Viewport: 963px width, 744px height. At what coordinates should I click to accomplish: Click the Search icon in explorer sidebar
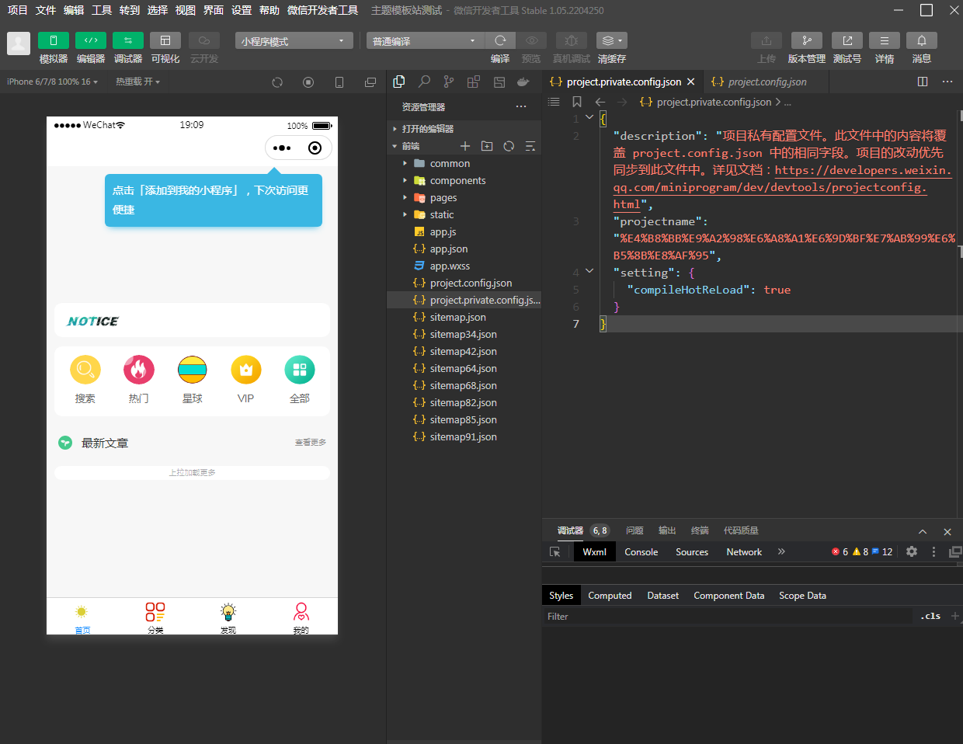click(x=424, y=82)
